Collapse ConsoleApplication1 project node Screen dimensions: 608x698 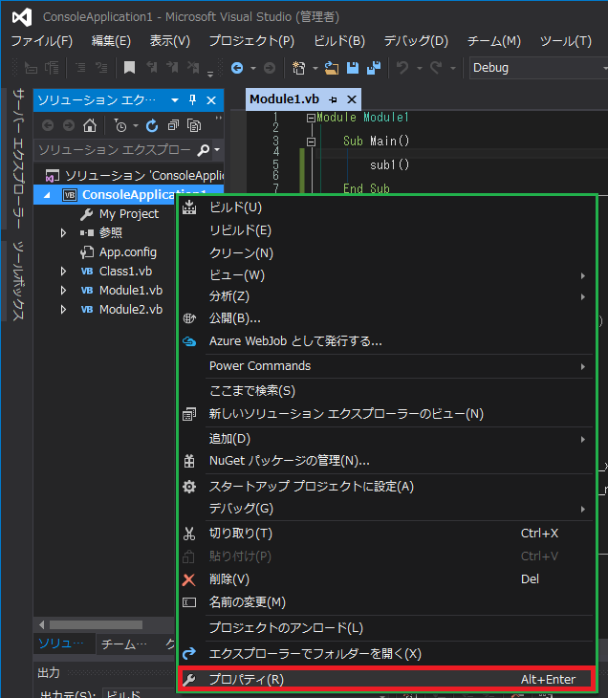click(x=47, y=195)
